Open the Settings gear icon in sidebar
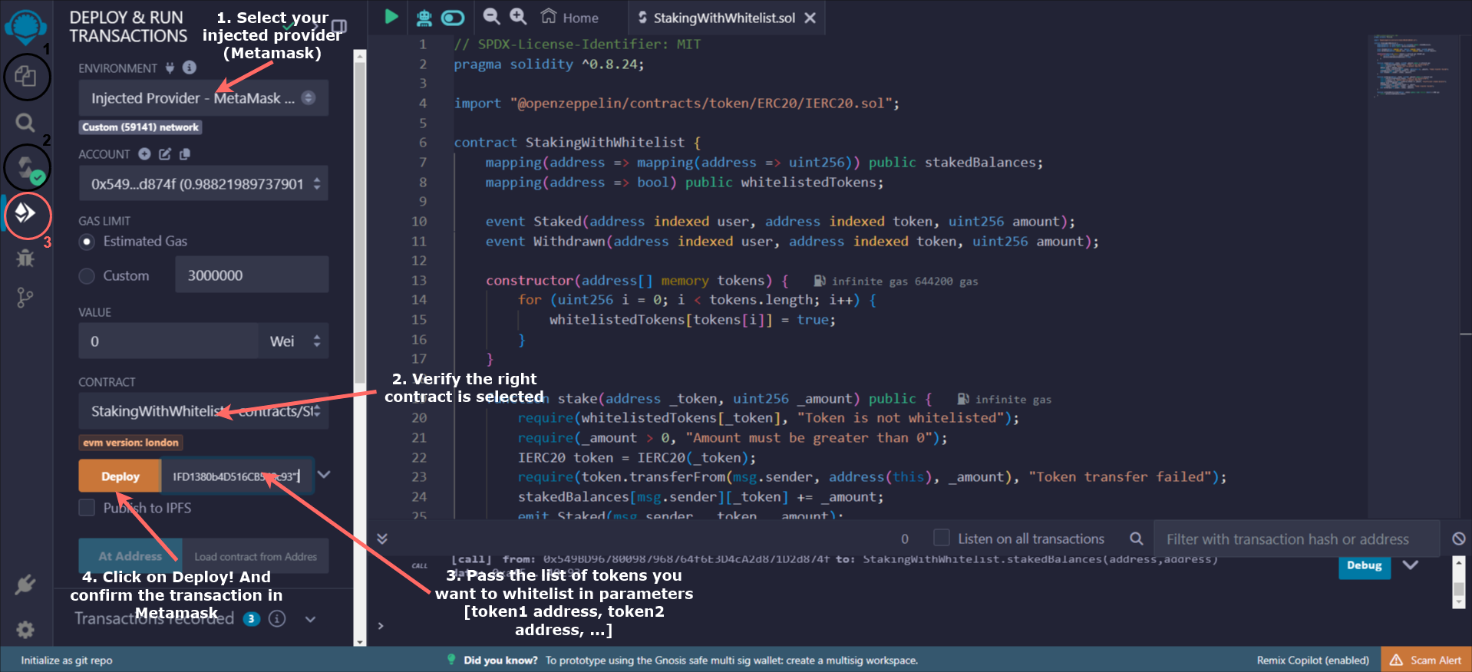The width and height of the screenshot is (1472, 672). coord(25,630)
